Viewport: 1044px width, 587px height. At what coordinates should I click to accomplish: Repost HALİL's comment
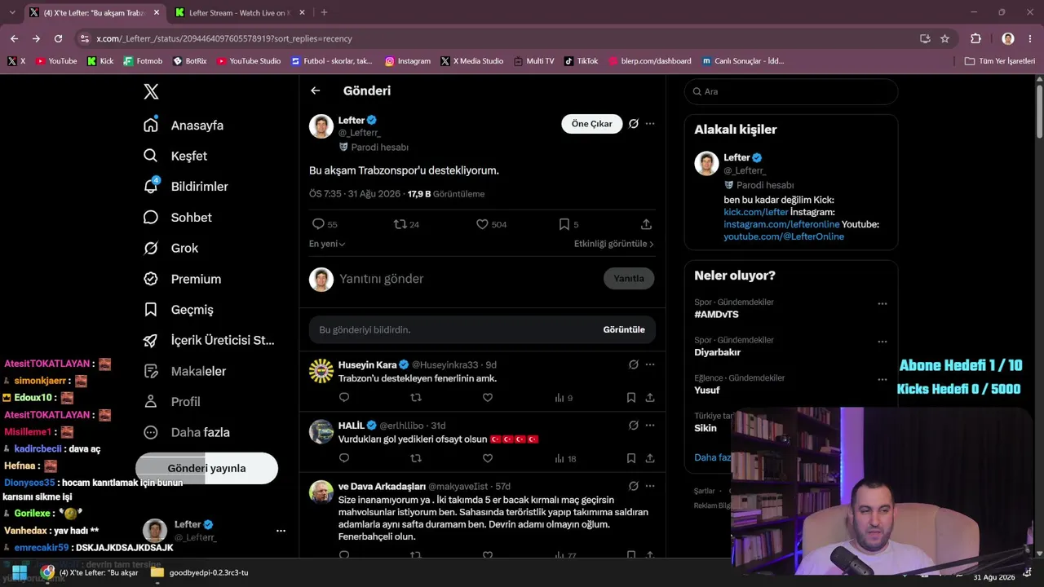pyautogui.click(x=416, y=458)
